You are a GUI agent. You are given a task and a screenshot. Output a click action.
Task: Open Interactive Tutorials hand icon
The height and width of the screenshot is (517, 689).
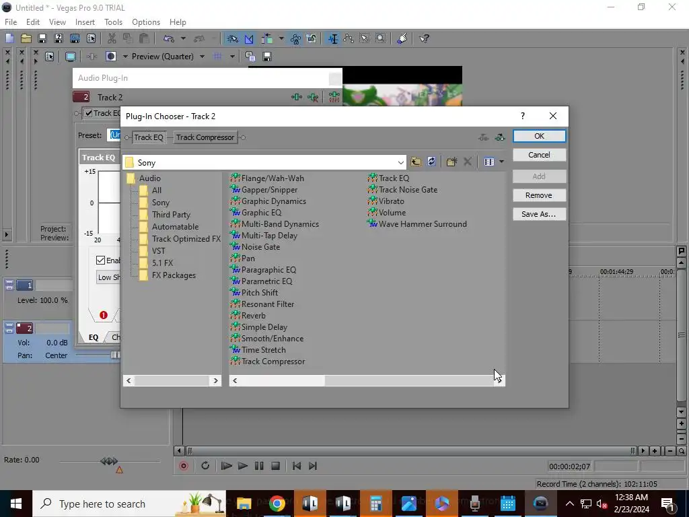402,38
